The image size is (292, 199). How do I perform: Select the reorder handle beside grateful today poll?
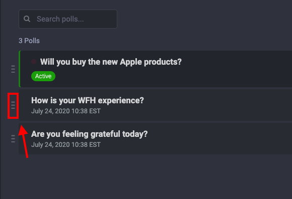[x=13, y=139]
